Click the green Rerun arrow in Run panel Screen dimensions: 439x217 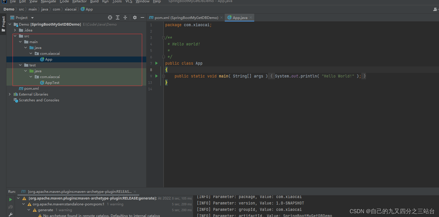coord(11,200)
